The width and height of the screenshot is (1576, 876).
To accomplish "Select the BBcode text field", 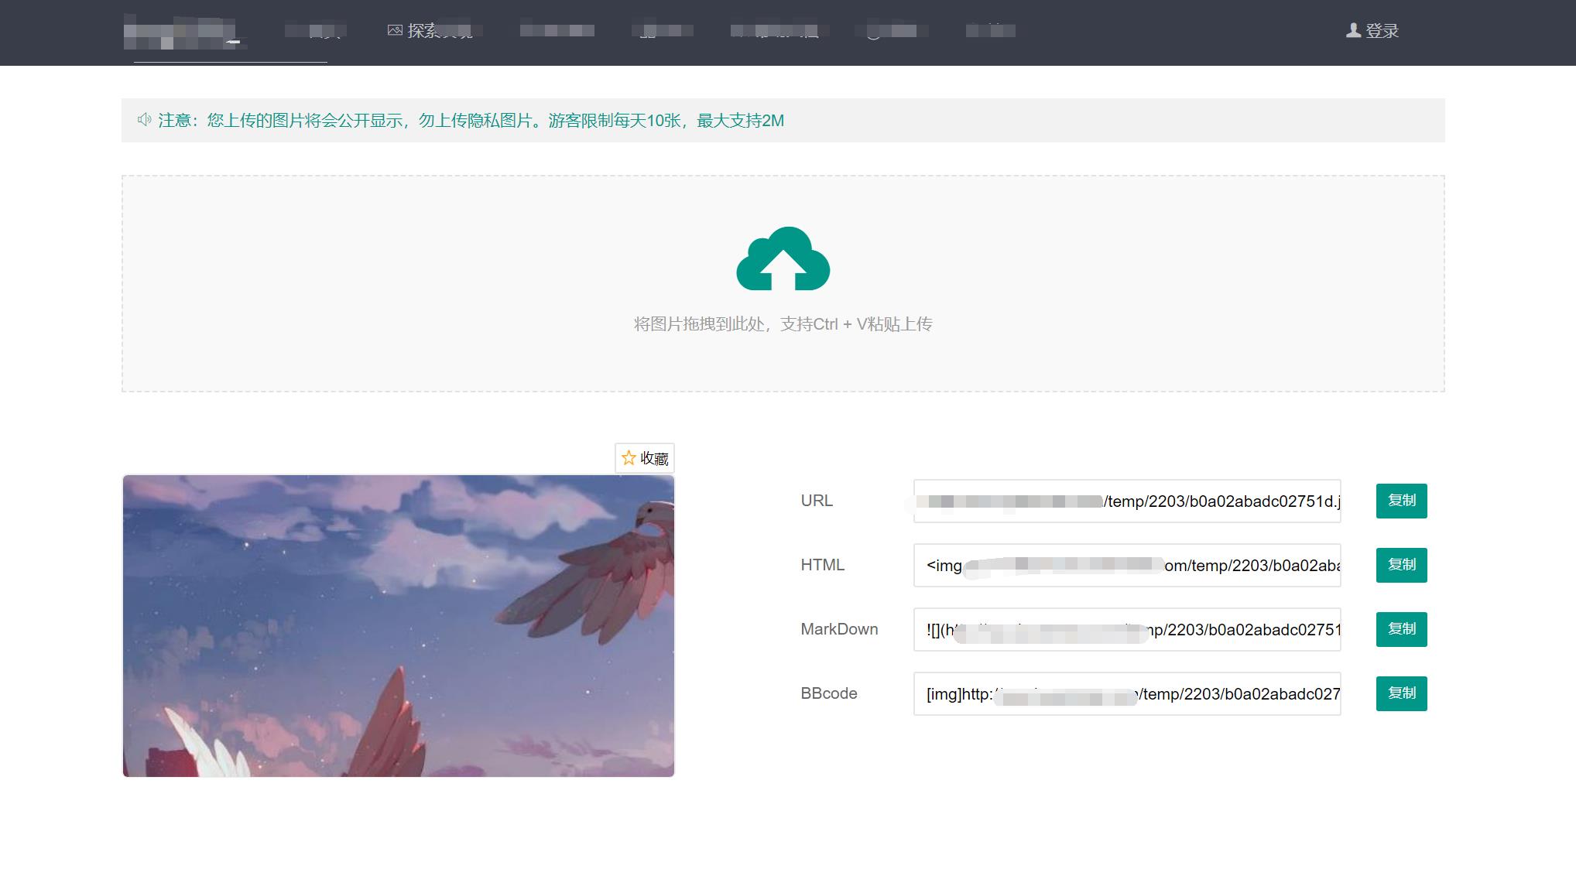I will (x=1126, y=693).
